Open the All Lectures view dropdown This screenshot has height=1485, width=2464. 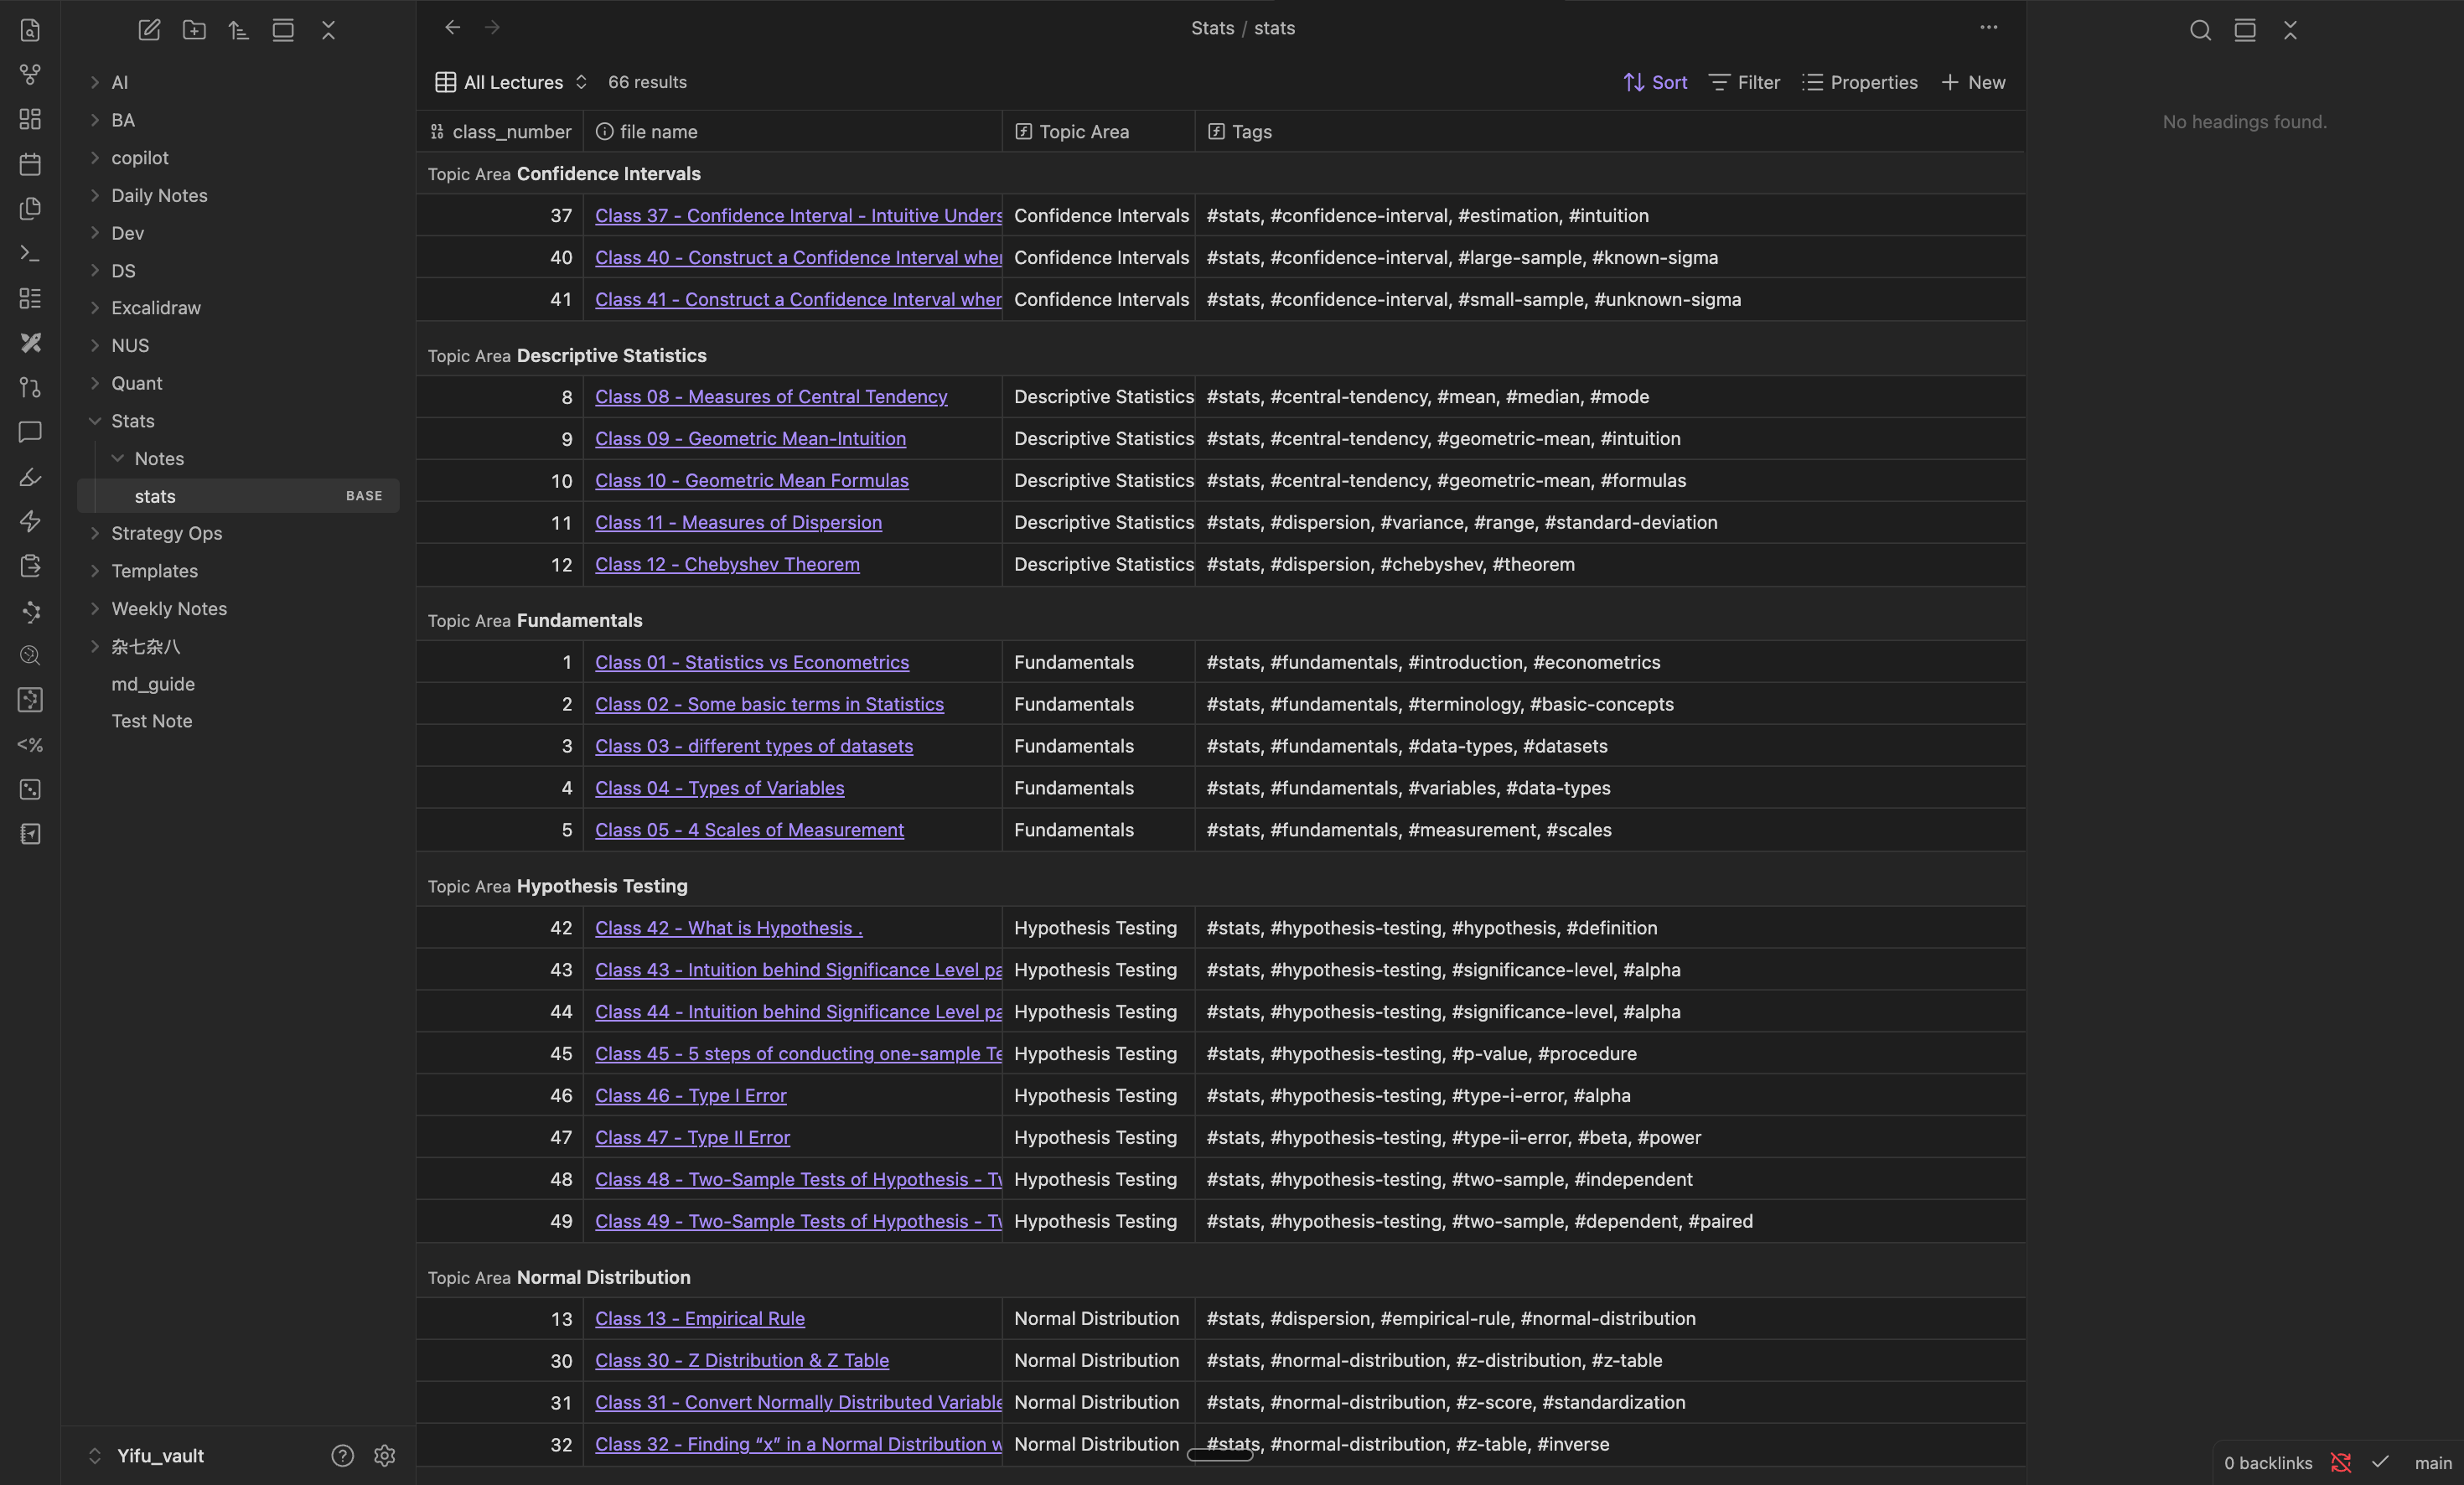tap(512, 82)
